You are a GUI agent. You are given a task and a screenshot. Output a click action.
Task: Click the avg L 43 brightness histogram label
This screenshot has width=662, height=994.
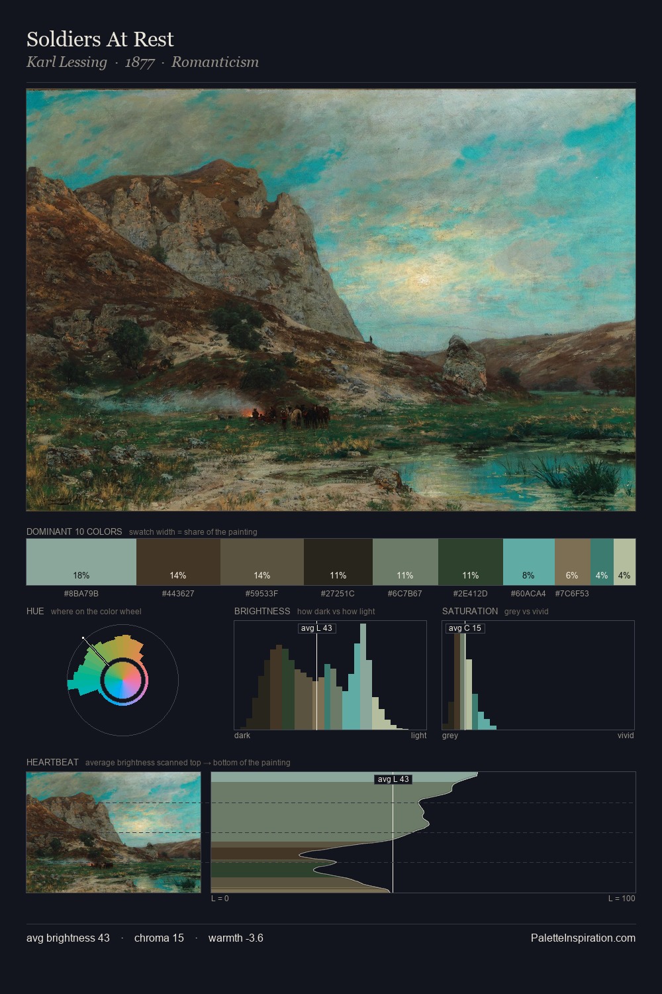(316, 628)
